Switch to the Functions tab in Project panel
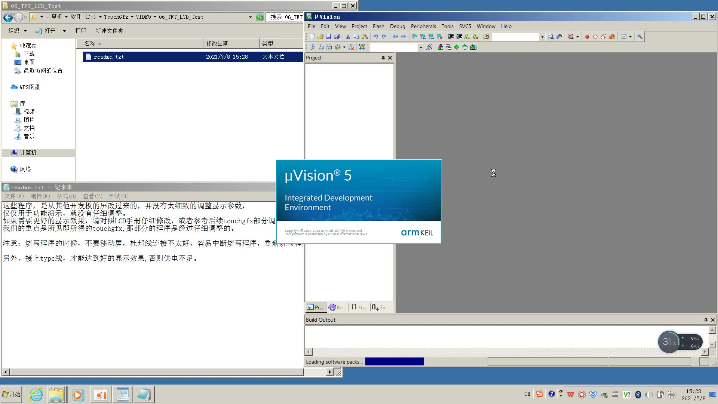This screenshot has width=718, height=404. pos(359,307)
